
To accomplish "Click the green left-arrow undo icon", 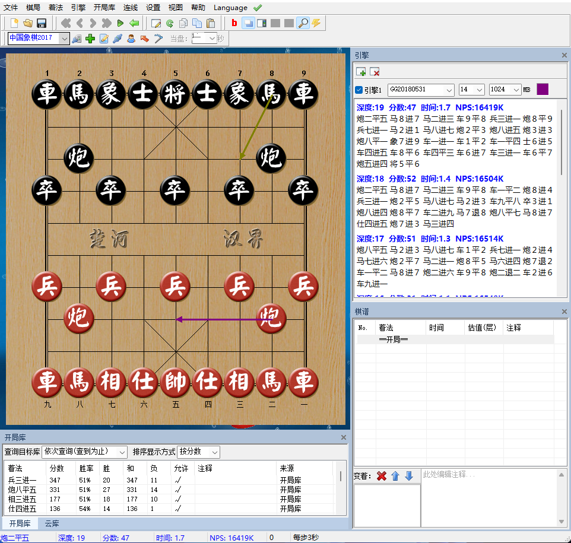I will [134, 23].
